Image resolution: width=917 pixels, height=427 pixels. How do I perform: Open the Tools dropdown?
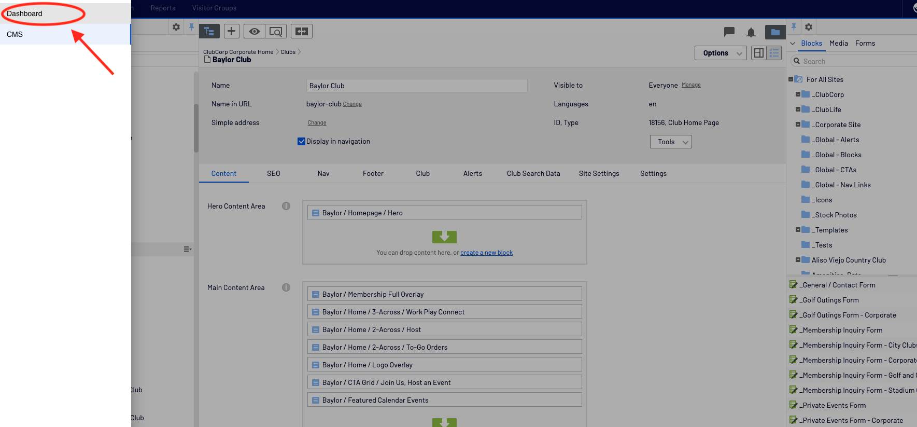671,142
